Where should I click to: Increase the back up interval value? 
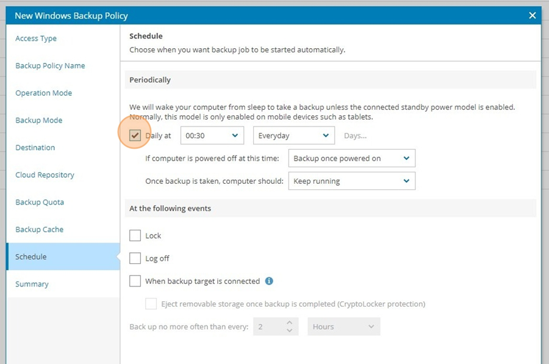[x=290, y=322]
